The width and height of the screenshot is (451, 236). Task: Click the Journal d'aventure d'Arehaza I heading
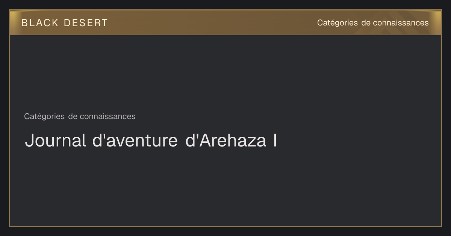[151, 140]
